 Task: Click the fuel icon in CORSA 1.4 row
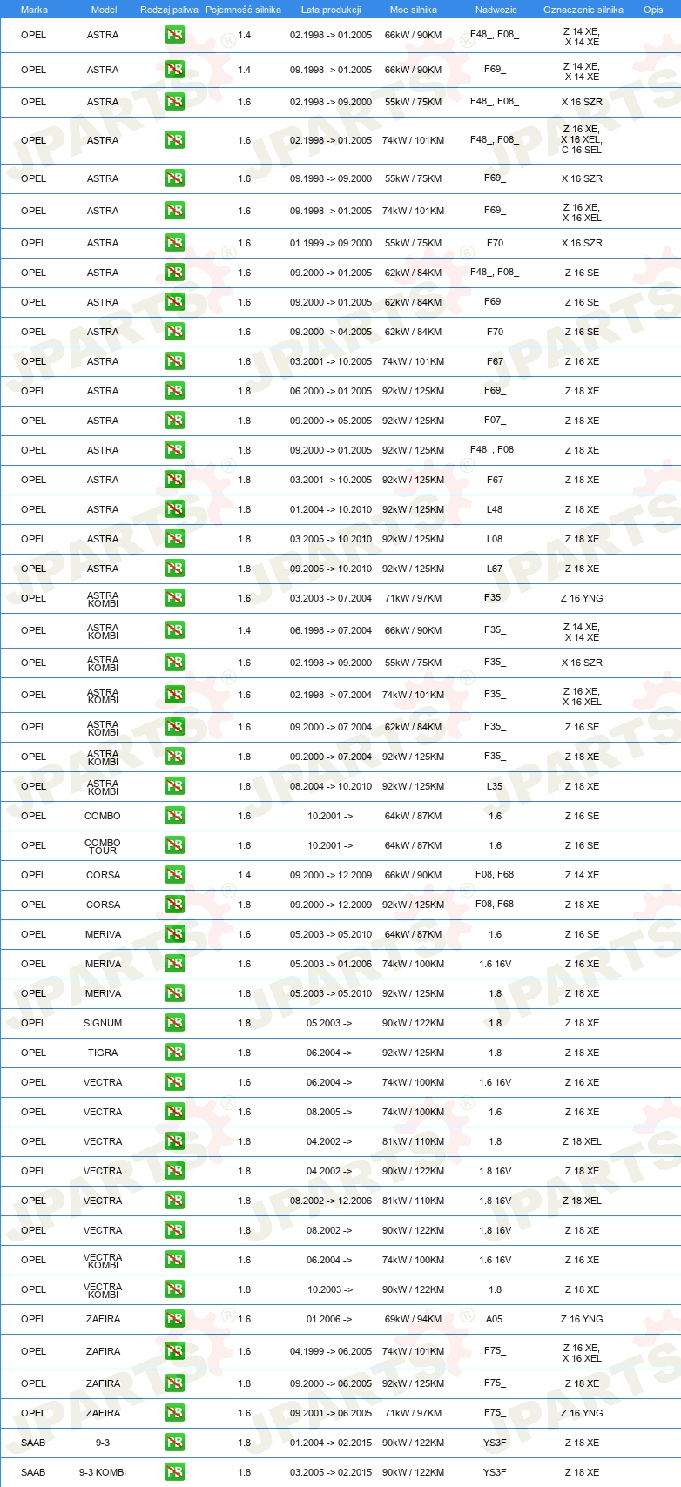tap(174, 875)
